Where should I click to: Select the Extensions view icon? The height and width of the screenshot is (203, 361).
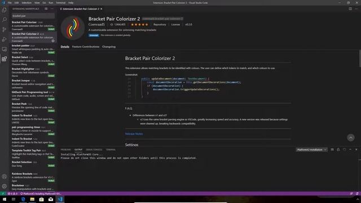[x=4, y=59]
